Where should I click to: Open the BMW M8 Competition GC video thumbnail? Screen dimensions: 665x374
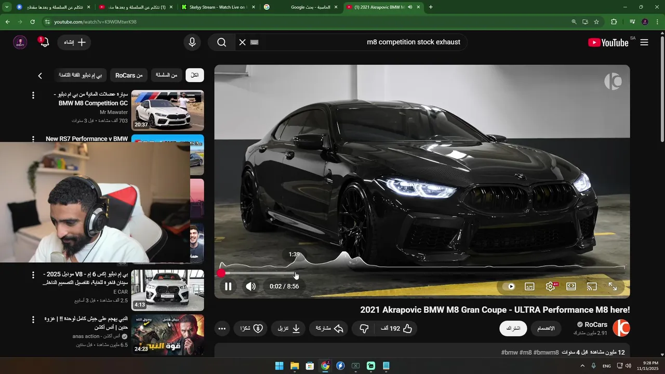168,110
